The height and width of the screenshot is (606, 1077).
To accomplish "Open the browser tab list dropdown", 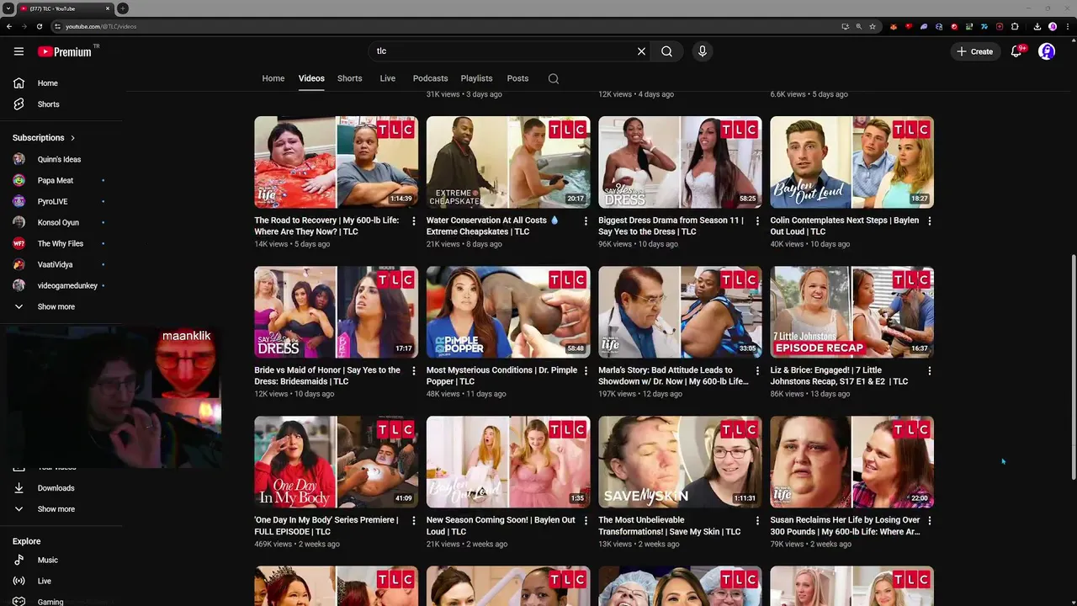I will (x=8, y=8).
